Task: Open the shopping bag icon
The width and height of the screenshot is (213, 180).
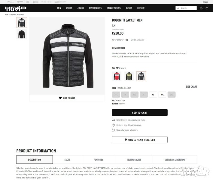Action: (207, 8)
